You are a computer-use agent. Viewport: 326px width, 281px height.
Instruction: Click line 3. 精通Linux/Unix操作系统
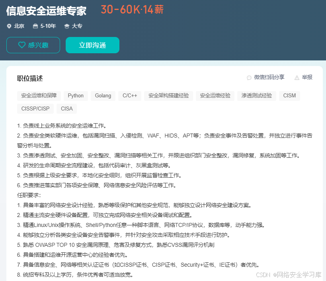[x=141, y=225]
